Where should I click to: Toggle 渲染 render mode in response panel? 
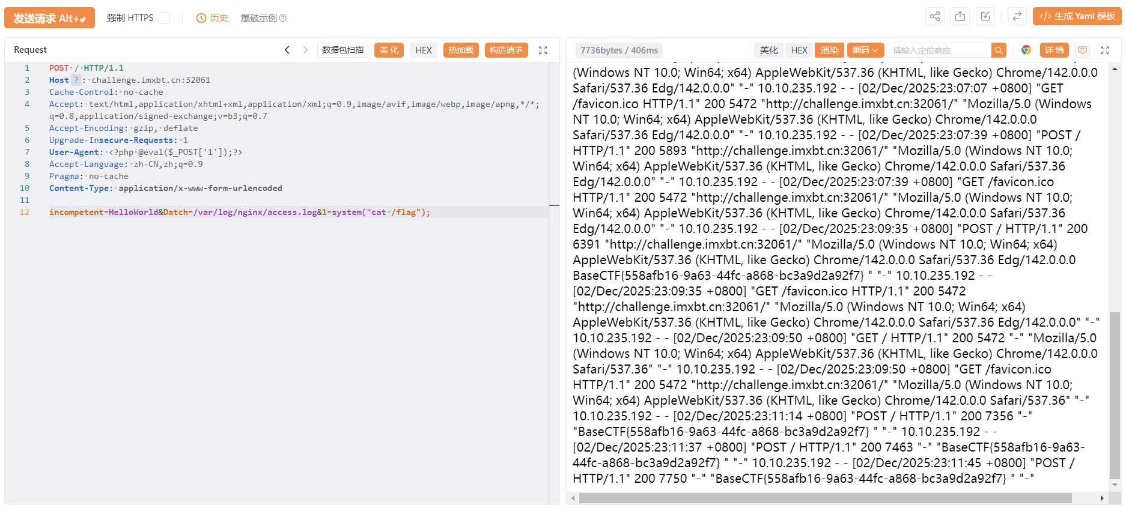[x=830, y=50]
